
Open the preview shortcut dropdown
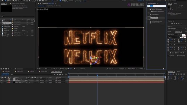[176, 29]
